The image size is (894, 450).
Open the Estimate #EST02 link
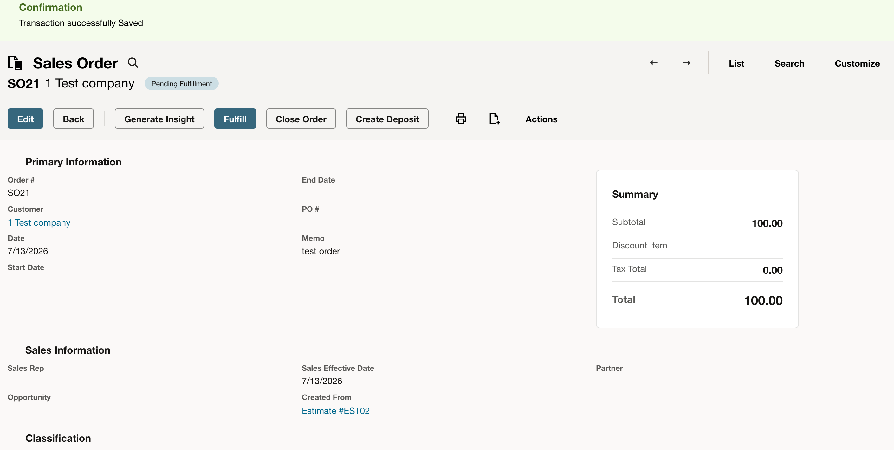335,410
